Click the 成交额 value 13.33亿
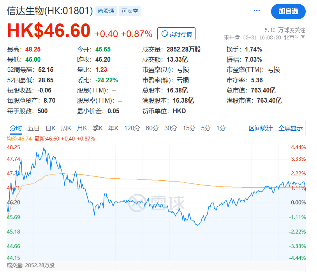317x272 pixels. point(177,60)
